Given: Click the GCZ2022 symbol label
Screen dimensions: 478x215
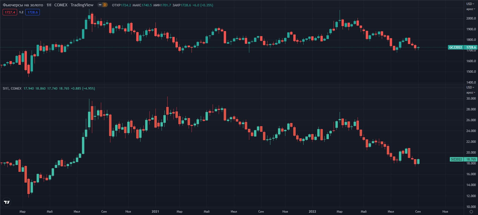Looking at the screenshot, I should click(x=456, y=47).
